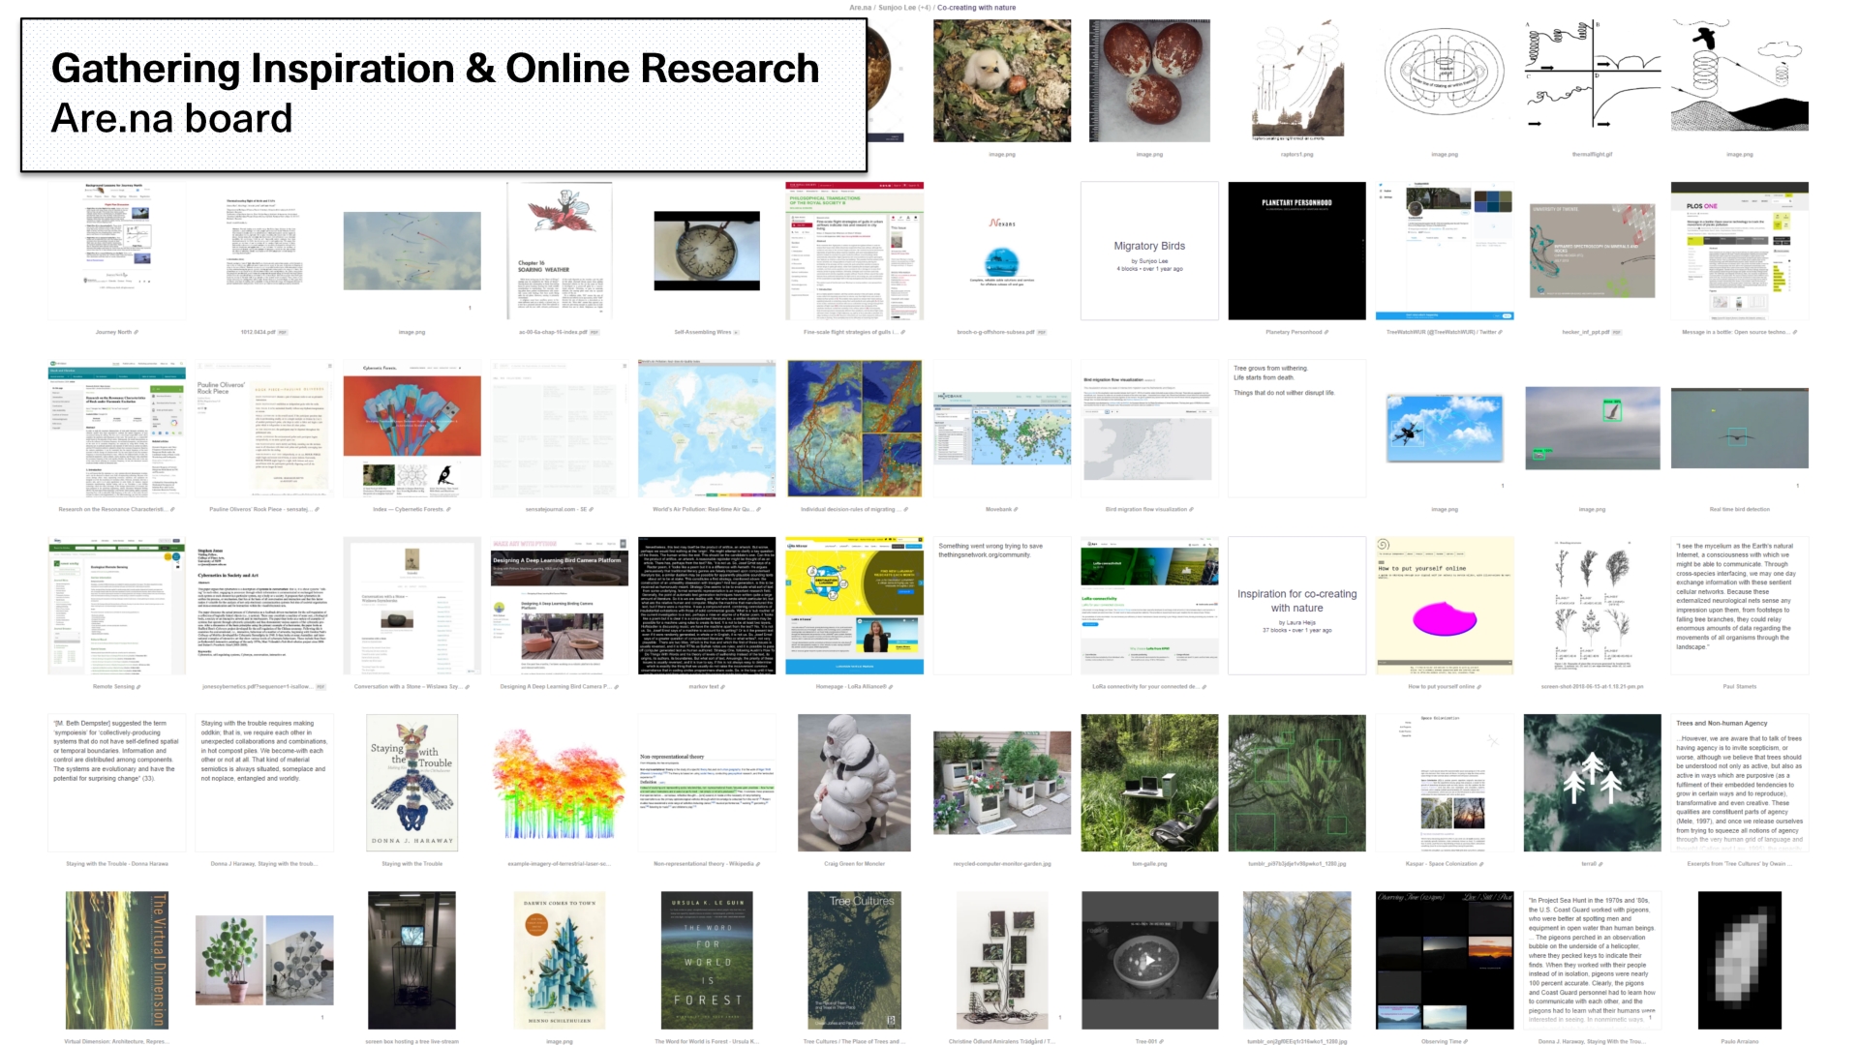Viewport: 1859px width, 1045px height.
Task: Open the white owlet chick image block
Action: pyautogui.click(x=1002, y=81)
